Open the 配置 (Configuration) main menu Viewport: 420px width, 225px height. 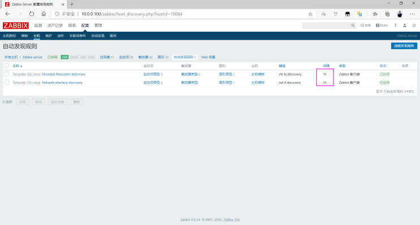(85, 25)
